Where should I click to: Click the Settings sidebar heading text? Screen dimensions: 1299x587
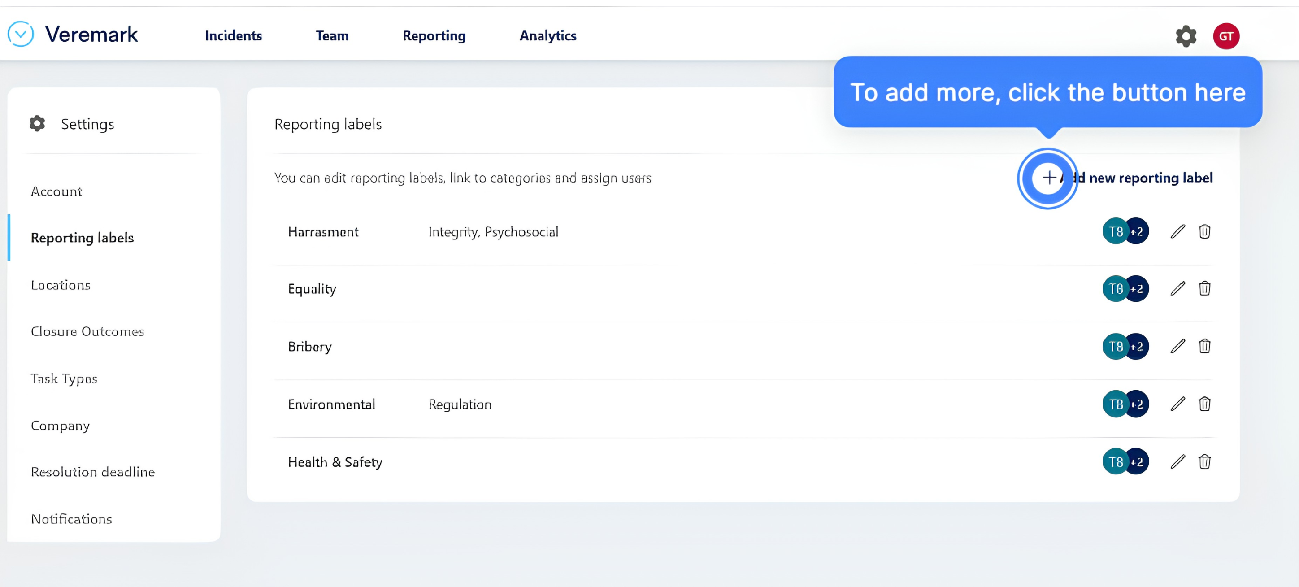87,124
